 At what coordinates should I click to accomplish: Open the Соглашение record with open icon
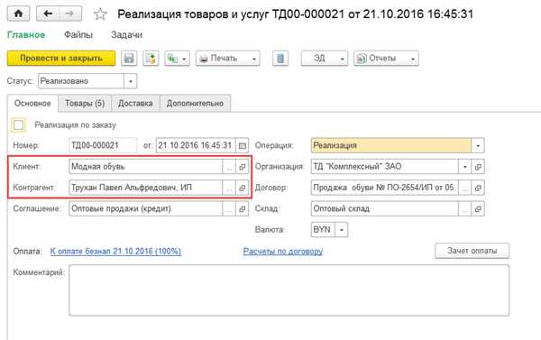tap(243, 209)
